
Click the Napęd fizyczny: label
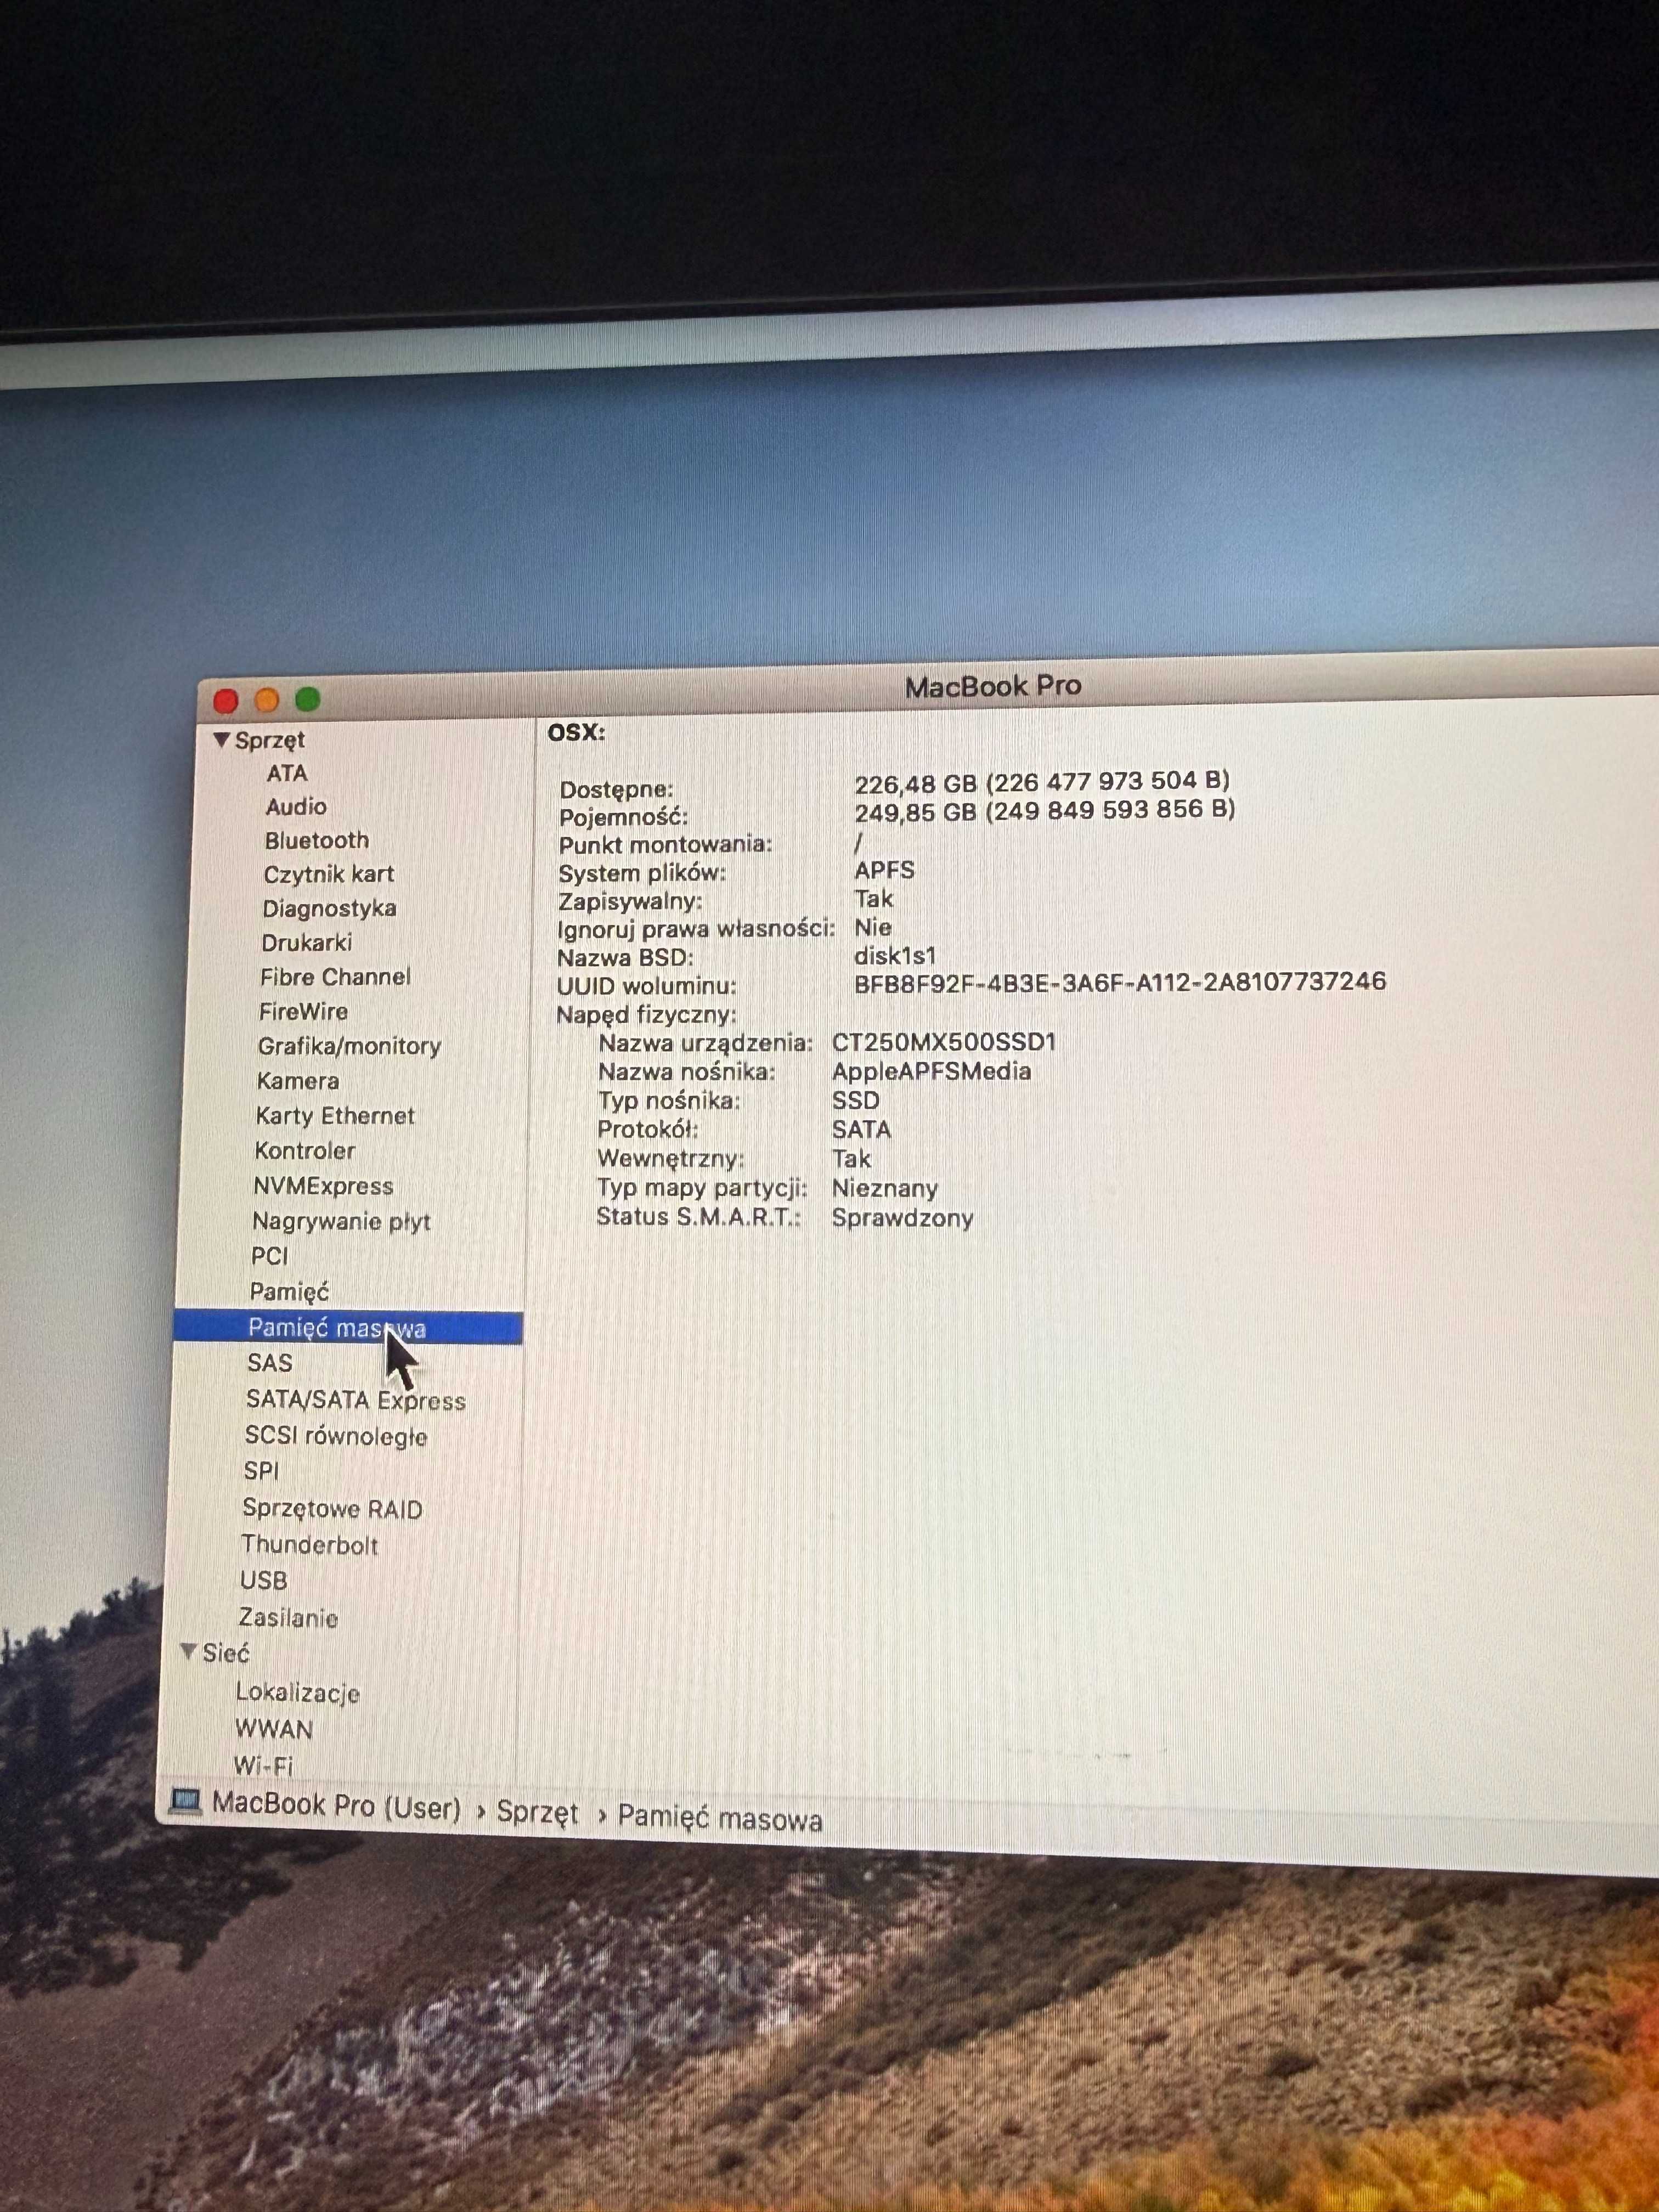click(x=646, y=1015)
